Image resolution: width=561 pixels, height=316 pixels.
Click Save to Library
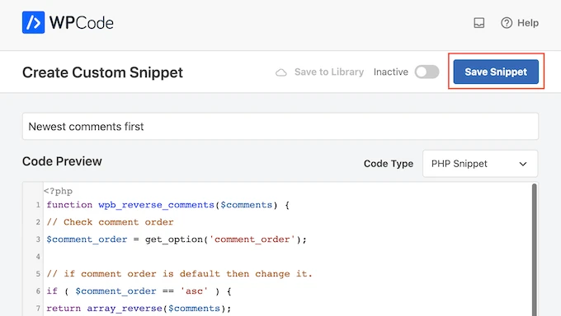(x=329, y=72)
